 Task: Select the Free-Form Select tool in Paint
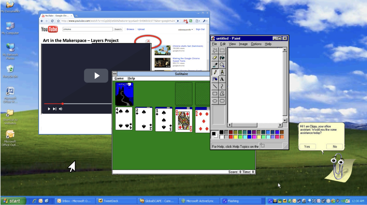215,50
